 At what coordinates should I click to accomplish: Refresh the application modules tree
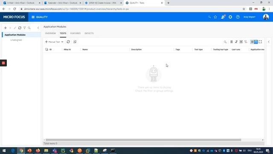20,28
